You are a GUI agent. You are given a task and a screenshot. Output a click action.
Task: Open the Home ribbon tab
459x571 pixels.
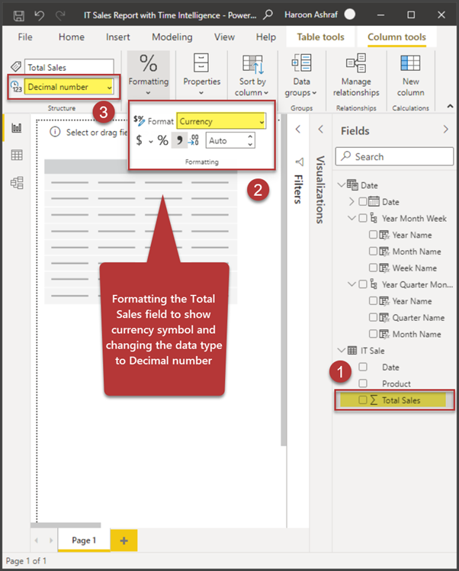72,37
